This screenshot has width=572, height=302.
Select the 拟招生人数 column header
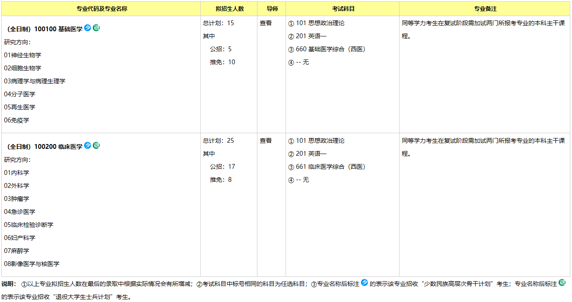pyautogui.click(x=230, y=9)
